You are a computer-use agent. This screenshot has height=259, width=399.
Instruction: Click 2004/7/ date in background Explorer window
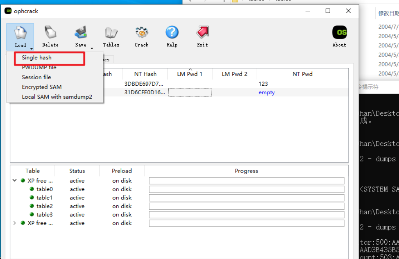coord(388,27)
